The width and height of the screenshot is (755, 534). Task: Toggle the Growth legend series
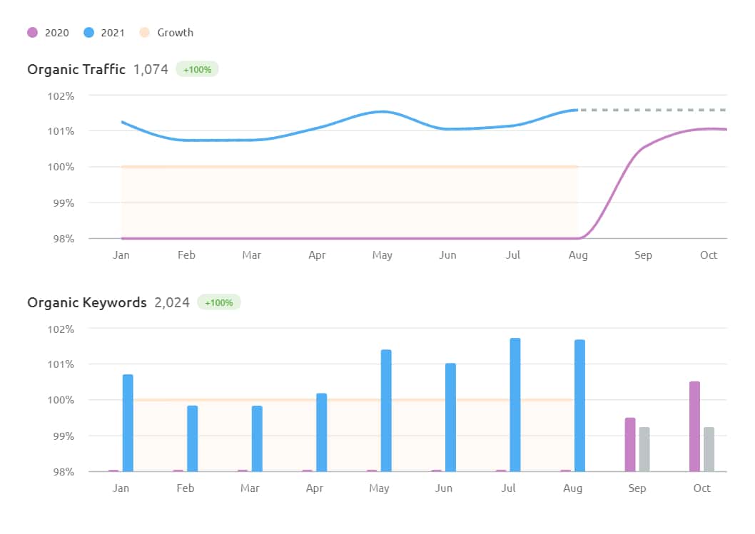166,33
